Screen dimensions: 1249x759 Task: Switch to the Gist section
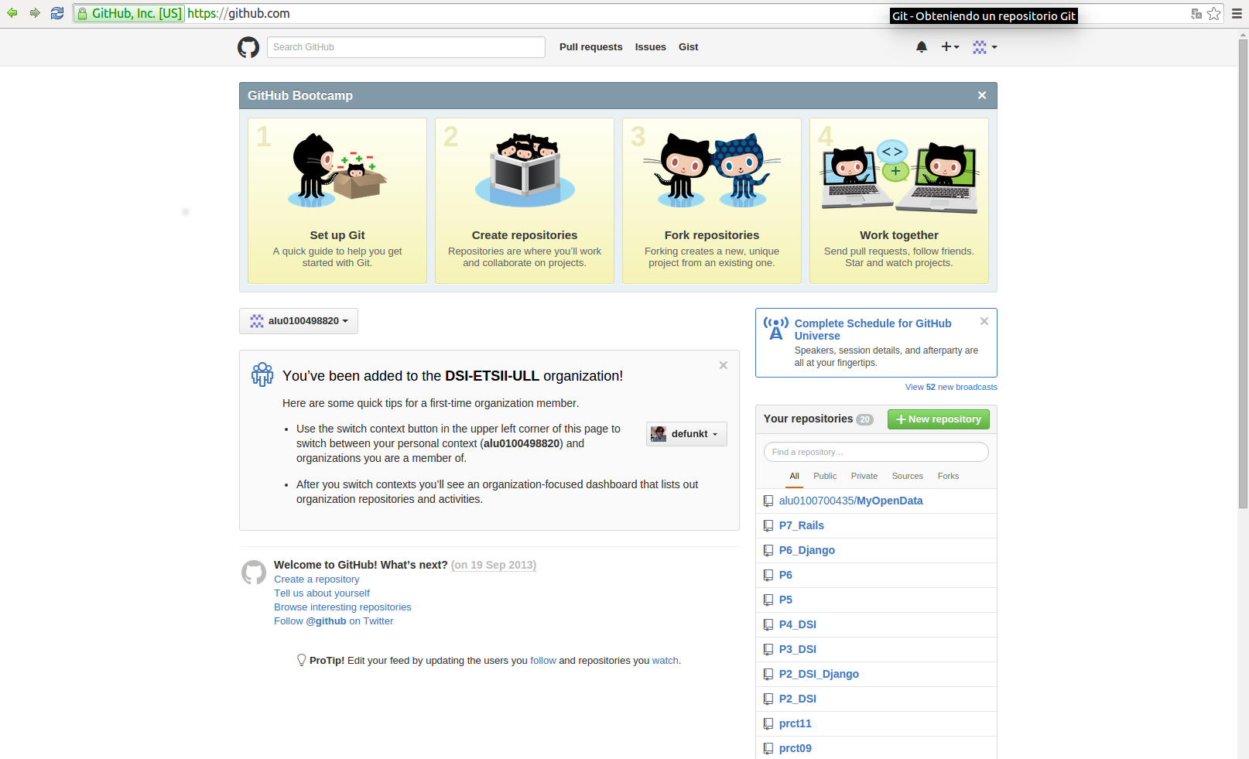click(x=688, y=47)
